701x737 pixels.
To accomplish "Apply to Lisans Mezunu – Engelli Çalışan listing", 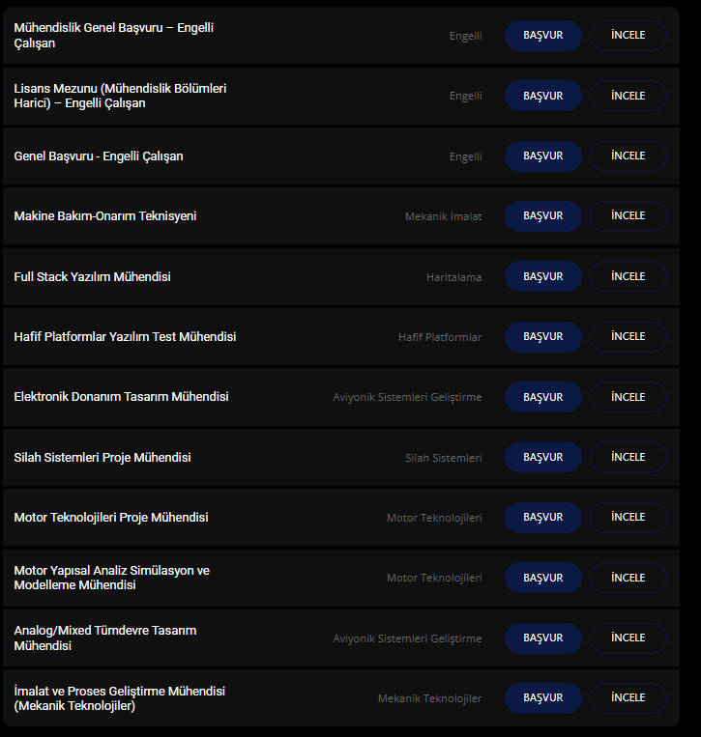I will click(542, 96).
